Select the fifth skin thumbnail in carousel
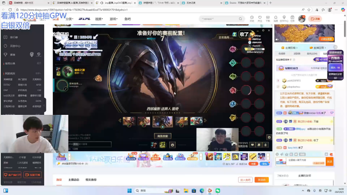This screenshot has height=195, width=347. 196,121
